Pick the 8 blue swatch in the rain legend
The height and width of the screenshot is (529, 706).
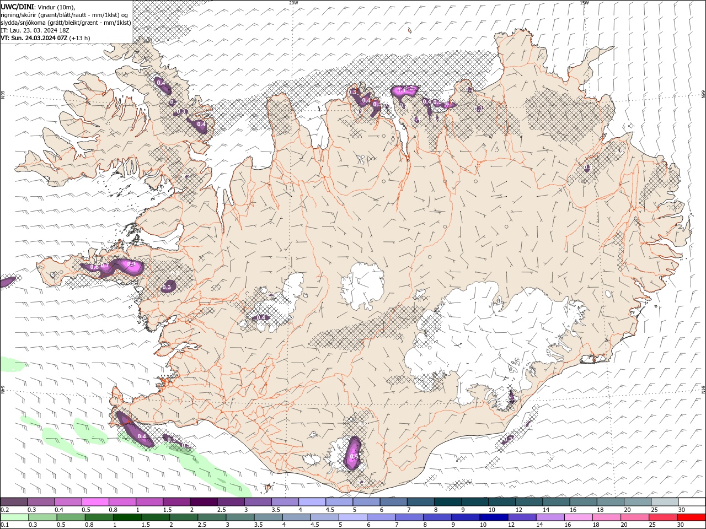[437, 517]
